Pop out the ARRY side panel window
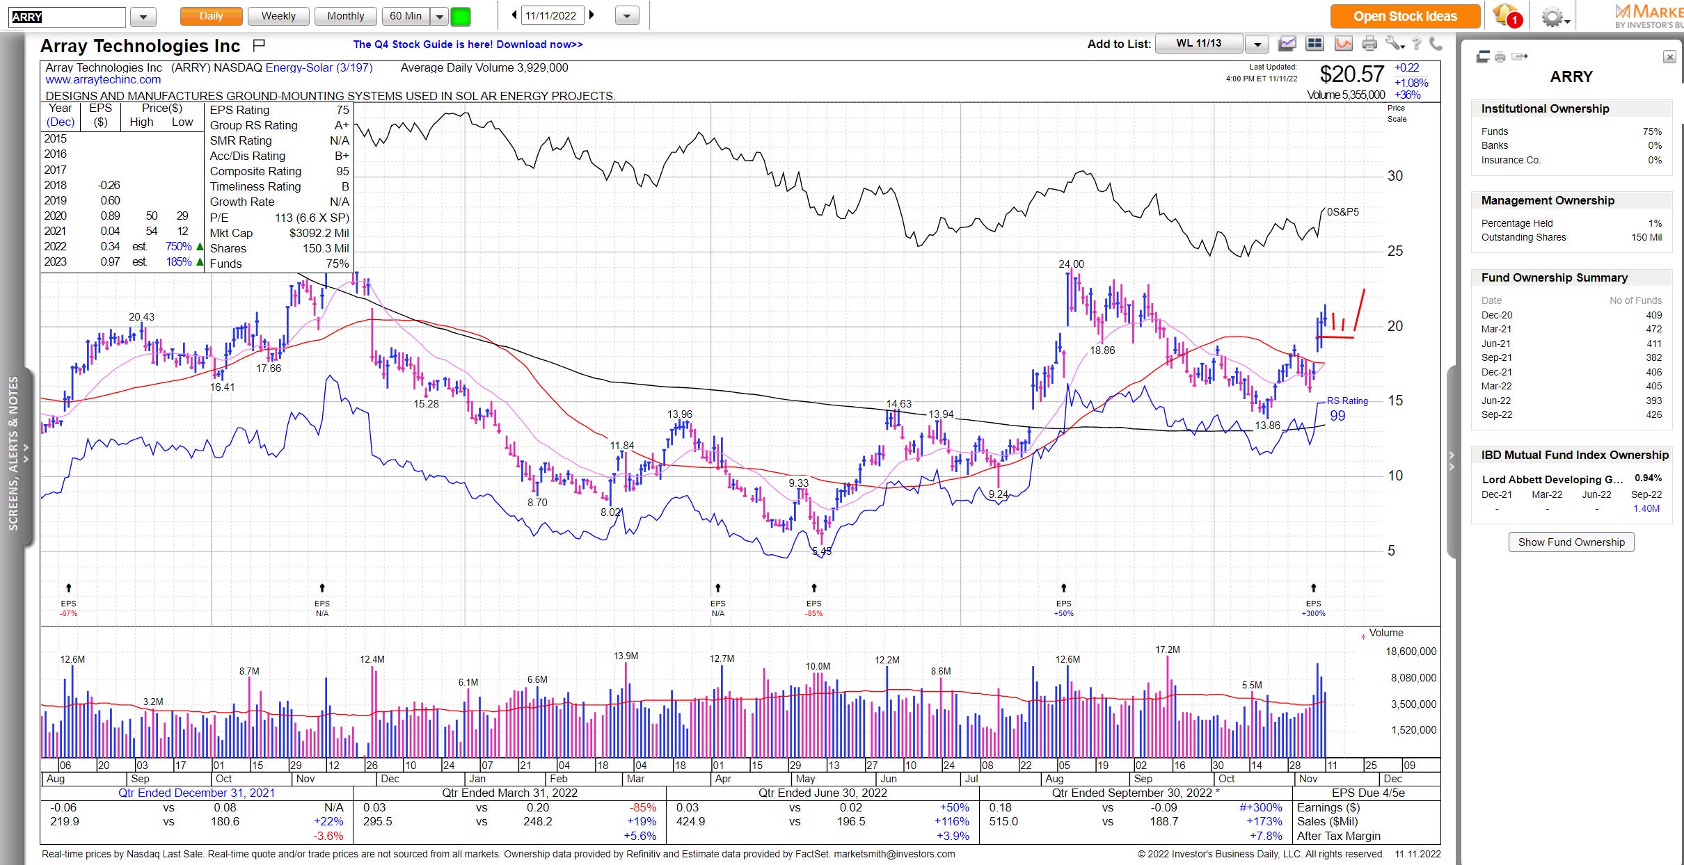The width and height of the screenshot is (1684, 865). [x=1483, y=56]
